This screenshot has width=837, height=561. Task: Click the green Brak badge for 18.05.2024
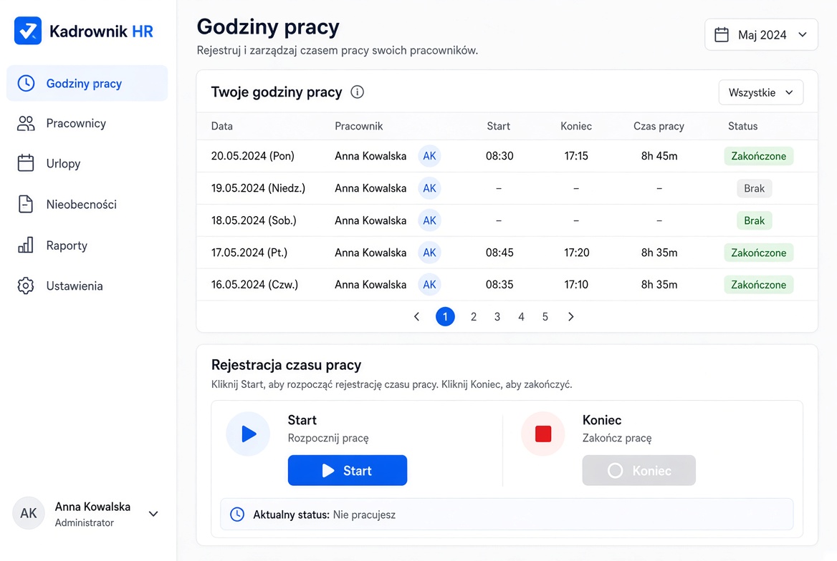click(755, 220)
